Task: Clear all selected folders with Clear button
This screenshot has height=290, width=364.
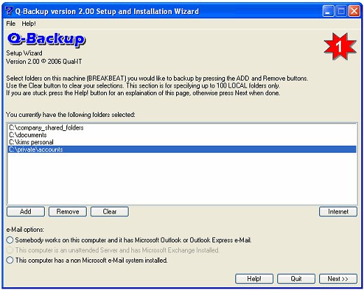Action: pos(110,212)
